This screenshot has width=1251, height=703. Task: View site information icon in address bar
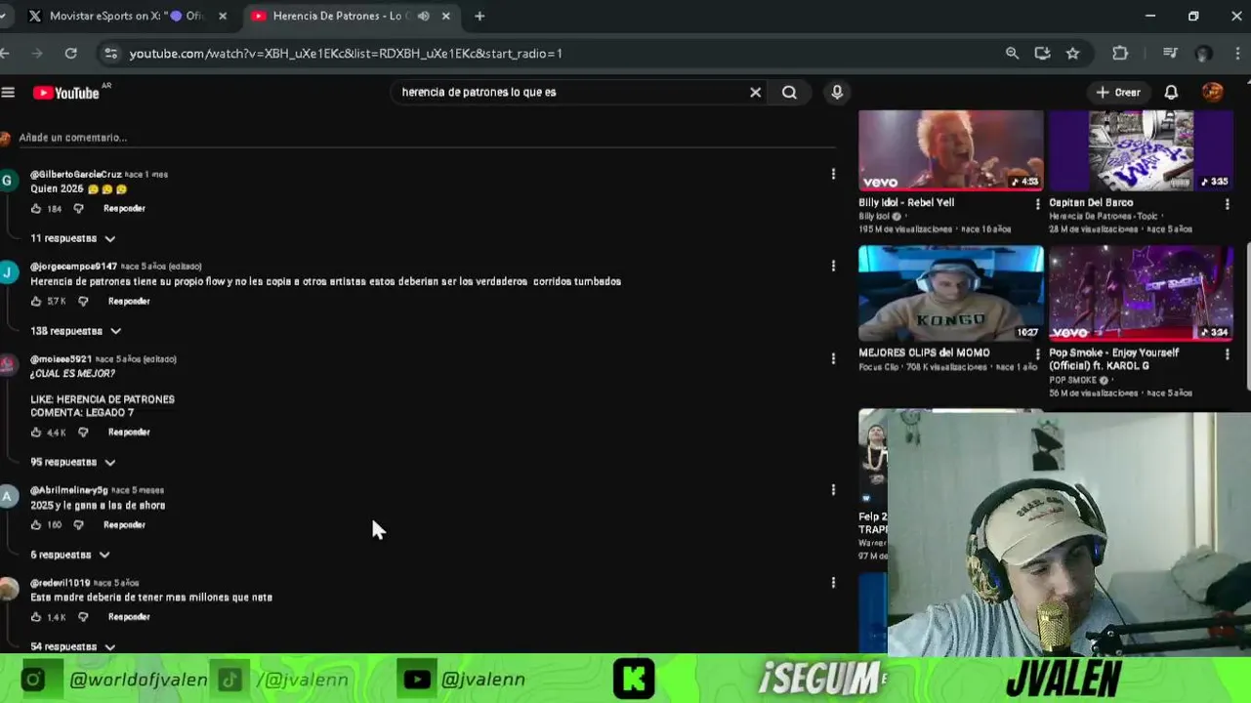(x=110, y=54)
